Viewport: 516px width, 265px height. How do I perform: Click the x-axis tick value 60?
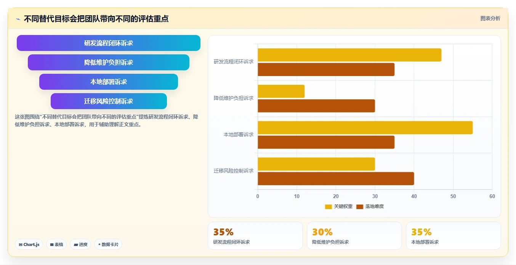492,196
